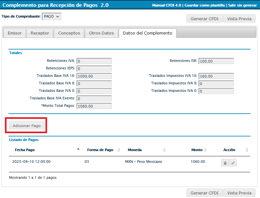Go to the Conceptos tab
Screen dimensions: 260x198
[x=69, y=33]
